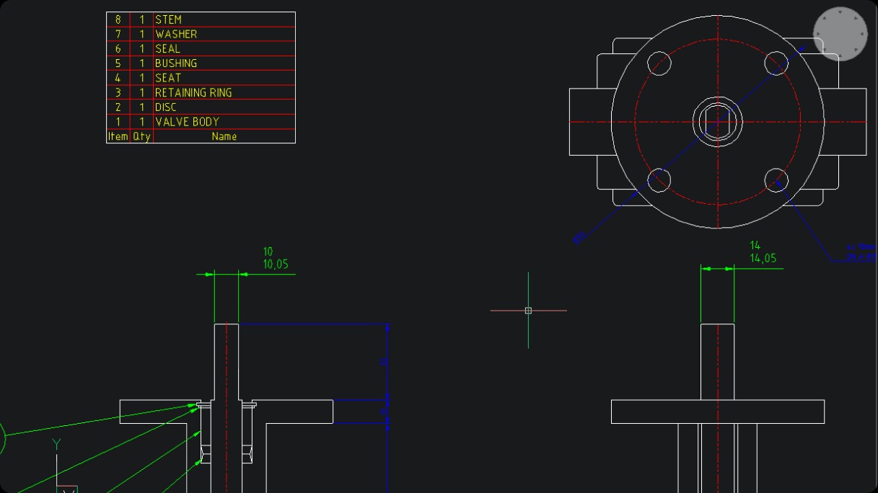
Task: Click the left arrow on the navigation wheel
Action: pos(818,34)
